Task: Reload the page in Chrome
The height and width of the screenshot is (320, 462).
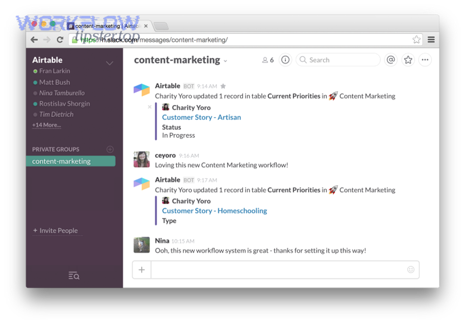Action: [x=60, y=39]
